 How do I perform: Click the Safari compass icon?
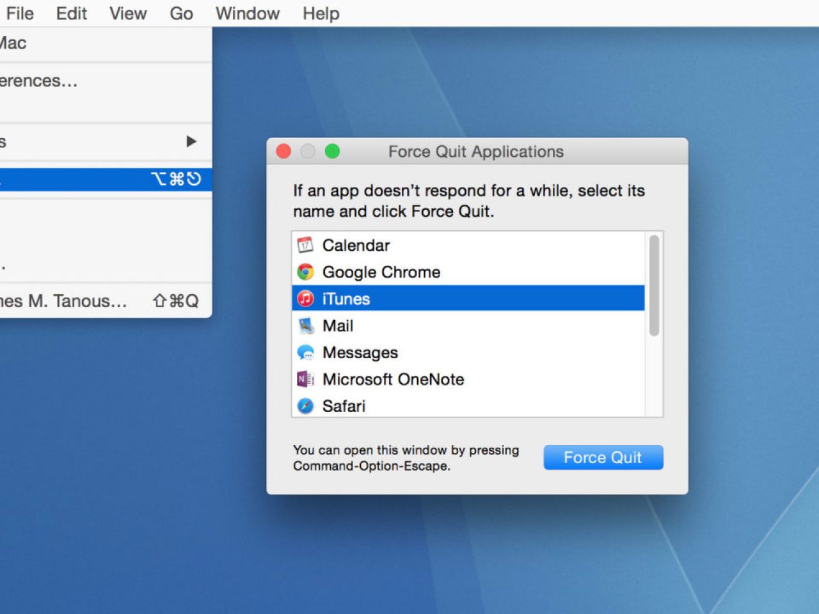coord(305,406)
